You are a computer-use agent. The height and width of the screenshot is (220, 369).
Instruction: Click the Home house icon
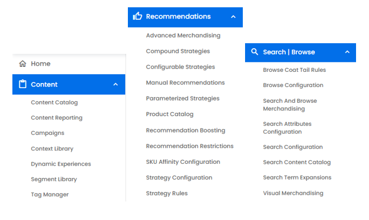pyautogui.click(x=23, y=63)
